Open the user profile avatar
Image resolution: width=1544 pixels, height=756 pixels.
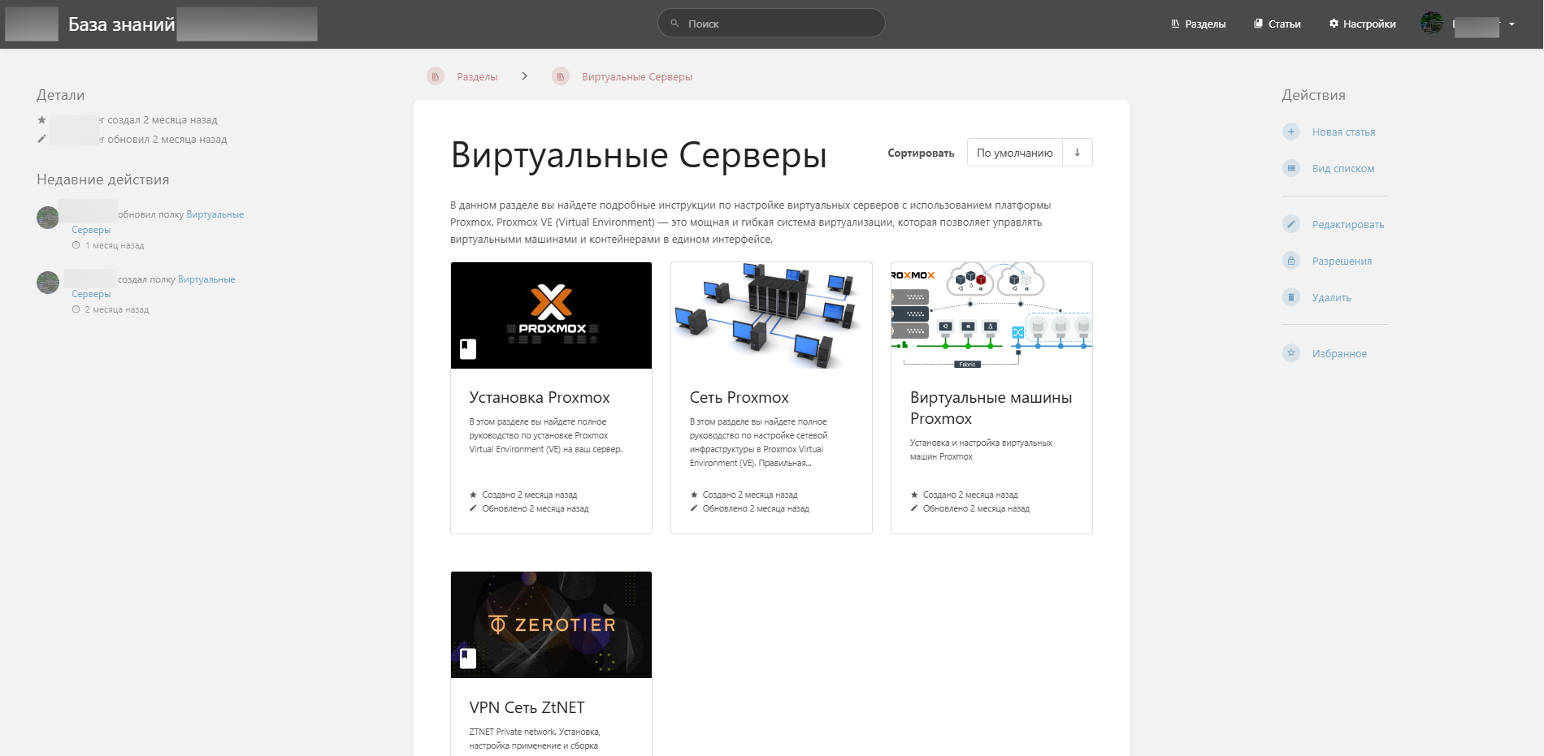coord(1432,24)
